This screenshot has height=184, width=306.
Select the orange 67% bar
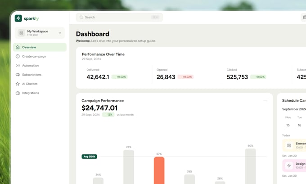pos(159,171)
